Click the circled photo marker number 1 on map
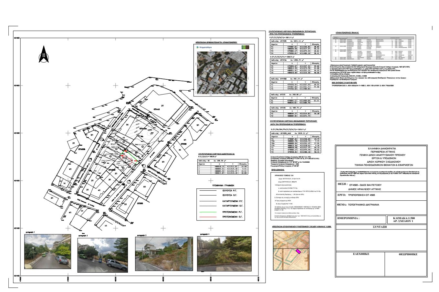Image resolution: width=439 pixels, height=292 pixels. click(x=129, y=182)
